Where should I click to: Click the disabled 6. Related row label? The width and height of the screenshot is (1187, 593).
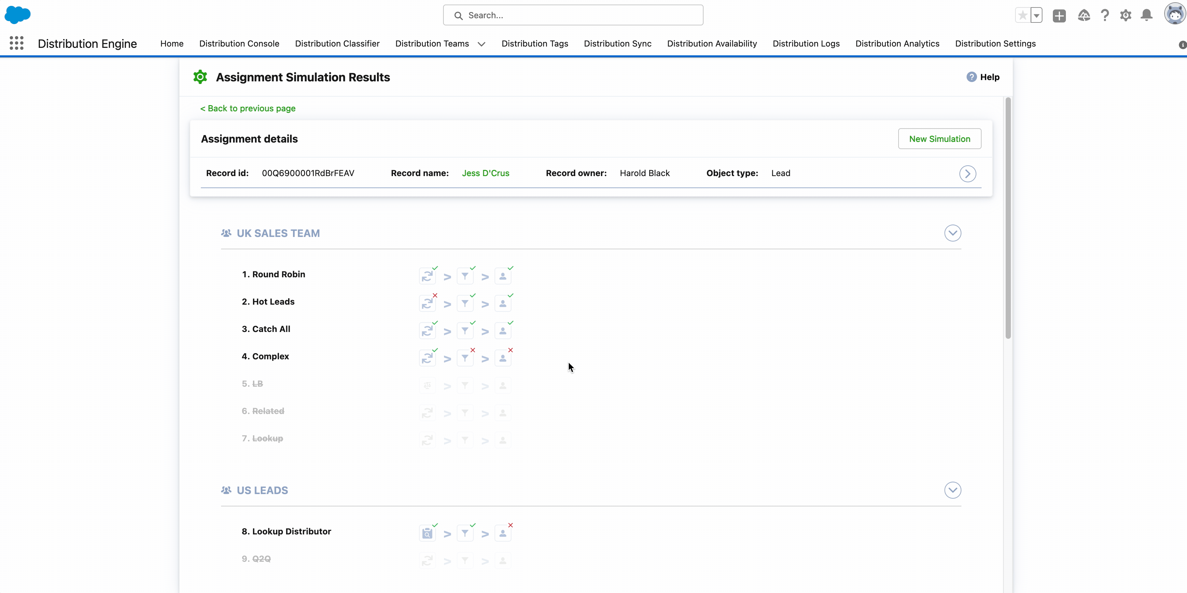[263, 411]
